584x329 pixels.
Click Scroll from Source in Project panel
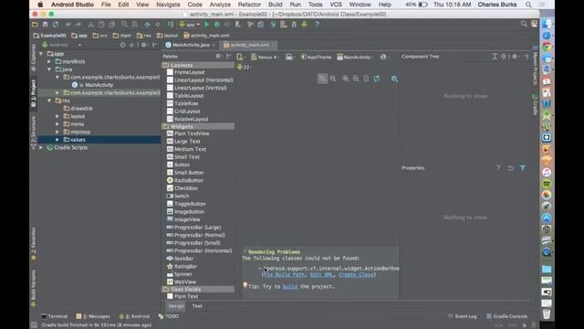click(x=123, y=45)
